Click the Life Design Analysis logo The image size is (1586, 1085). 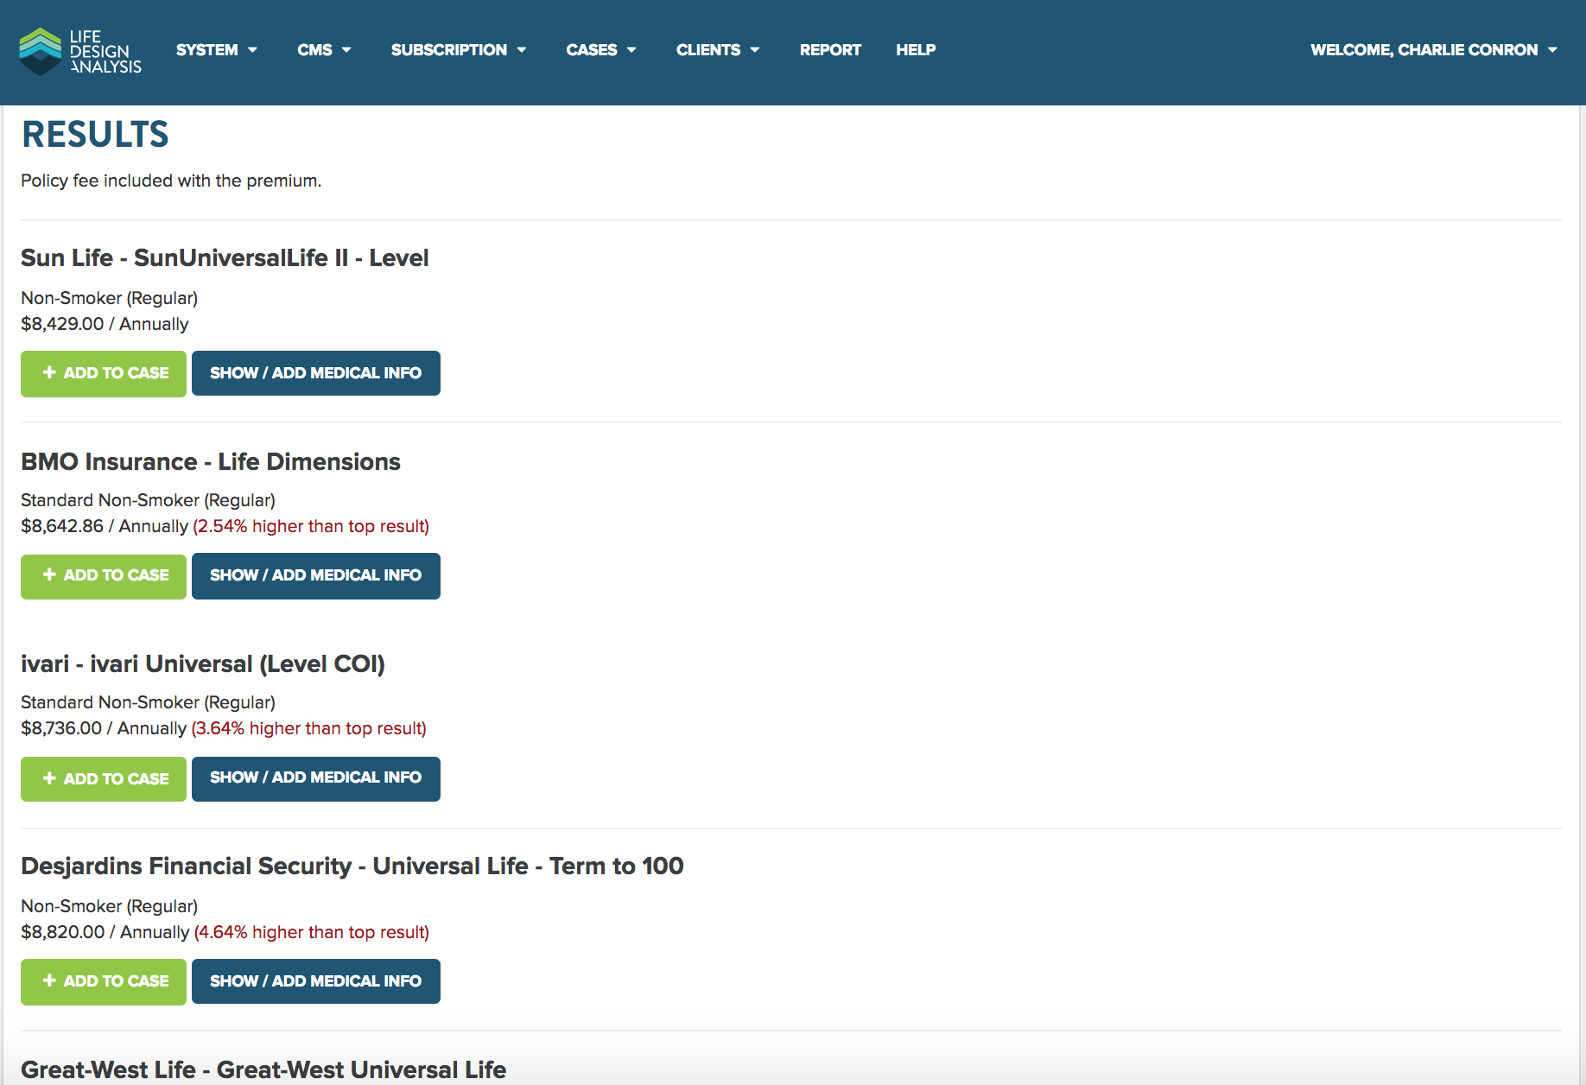(80, 51)
